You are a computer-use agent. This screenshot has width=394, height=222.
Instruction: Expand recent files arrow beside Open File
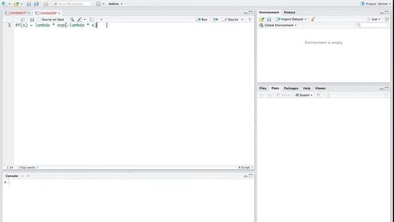22,4
